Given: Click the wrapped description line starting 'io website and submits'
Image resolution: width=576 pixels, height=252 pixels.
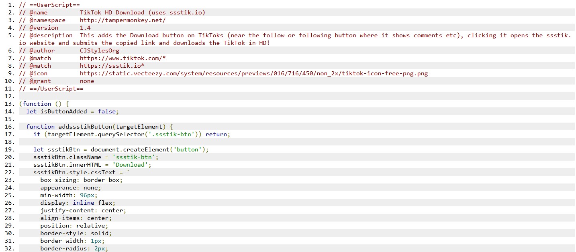Looking at the screenshot, I should tap(145, 43).
